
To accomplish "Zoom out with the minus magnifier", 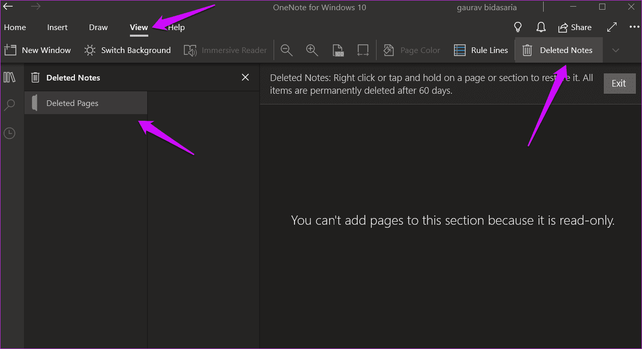I will tap(287, 50).
